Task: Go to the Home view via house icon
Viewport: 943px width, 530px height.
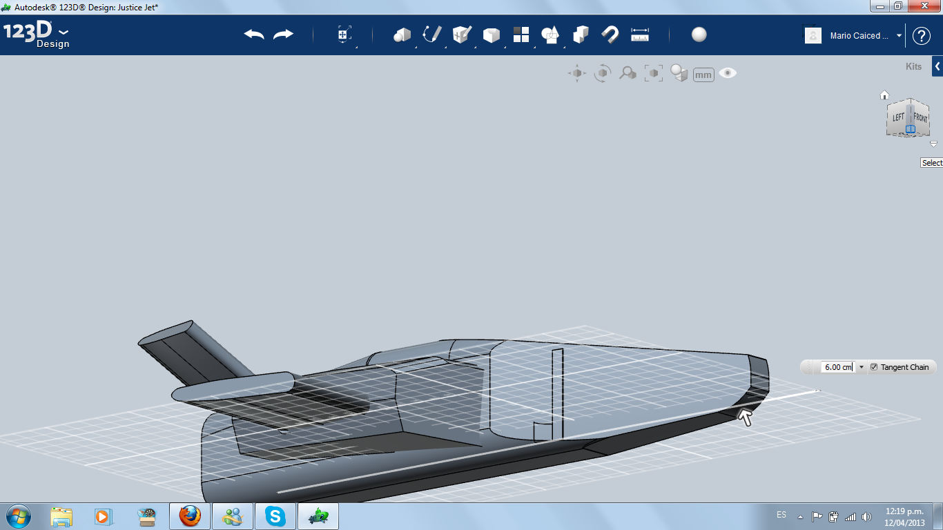Action: click(884, 95)
